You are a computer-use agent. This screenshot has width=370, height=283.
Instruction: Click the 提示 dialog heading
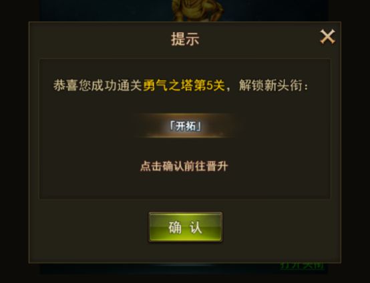pyautogui.click(x=185, y=39)
